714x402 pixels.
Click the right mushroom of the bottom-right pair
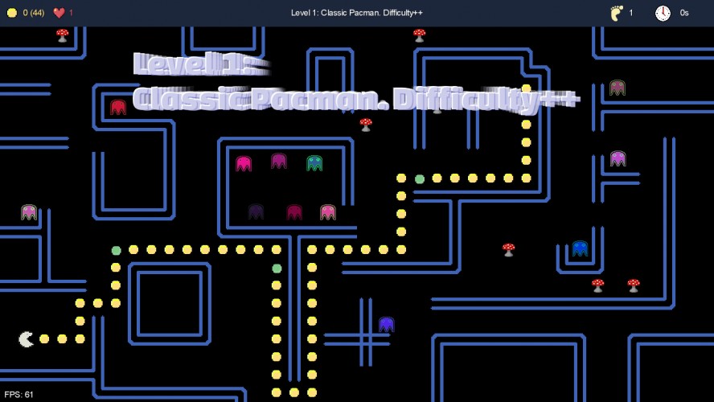tap(634, 285)
